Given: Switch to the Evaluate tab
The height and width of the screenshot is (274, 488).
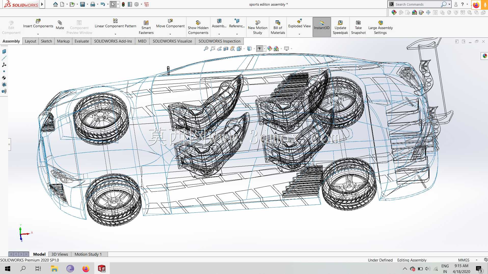Looking at the screenshot, I should click(82, 41).
